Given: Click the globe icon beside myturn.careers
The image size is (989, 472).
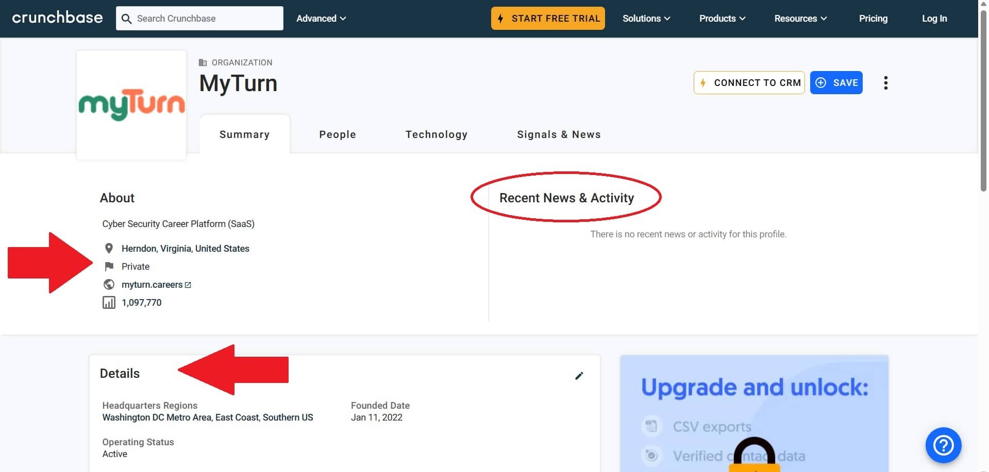Looking at the screenshot, I should click(109, 284).
